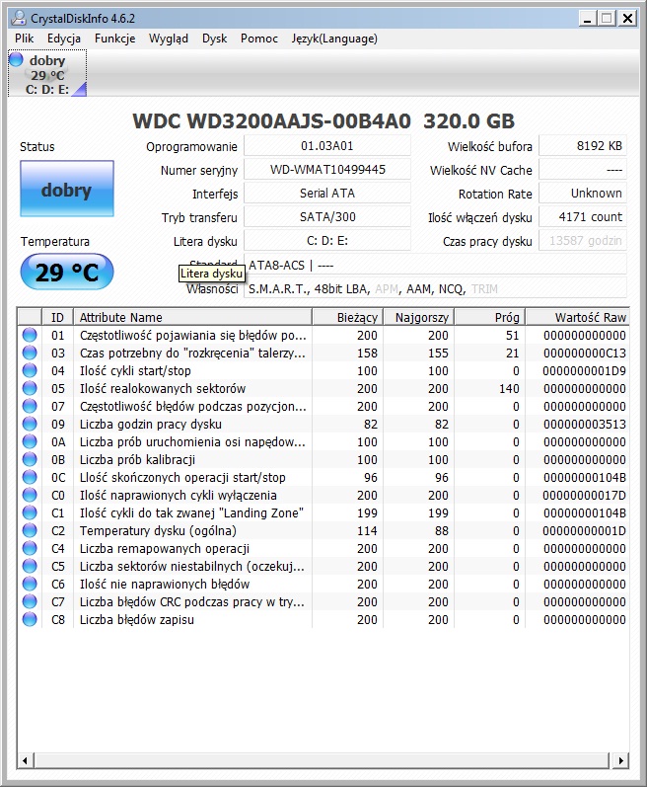Click the horizontal scrollbar left arrow
Screen dimensions: 647x787
(26, 760)
